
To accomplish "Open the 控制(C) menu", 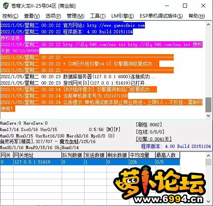I will tap(10, 16).
